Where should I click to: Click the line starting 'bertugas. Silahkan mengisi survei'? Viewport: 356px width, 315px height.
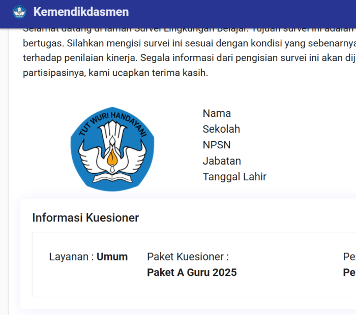click(189, 43)
